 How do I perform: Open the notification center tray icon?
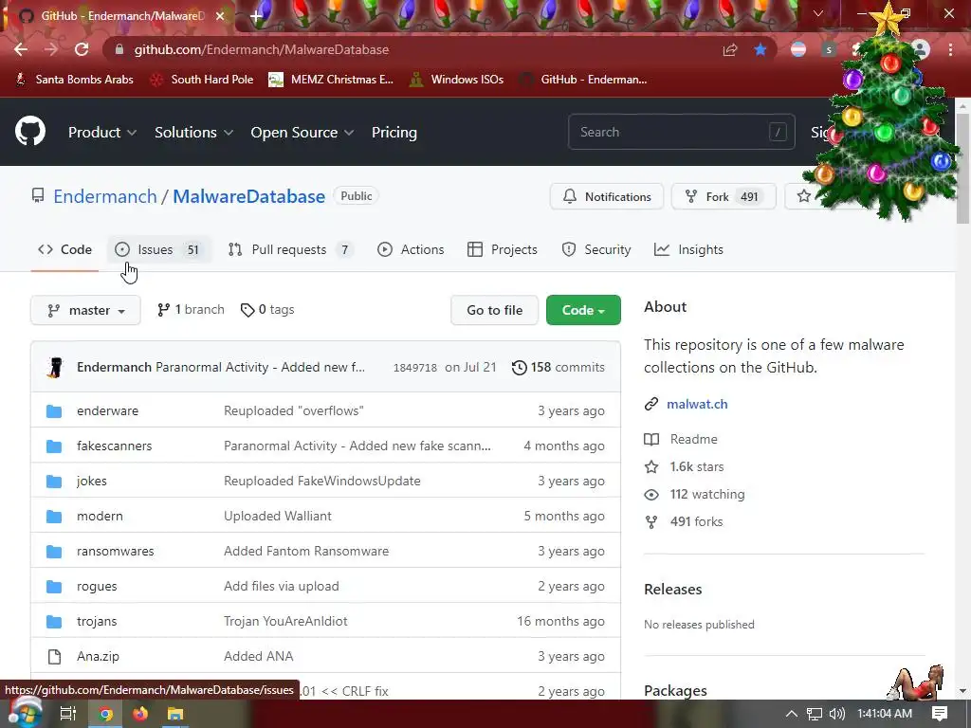pos(940,714)
